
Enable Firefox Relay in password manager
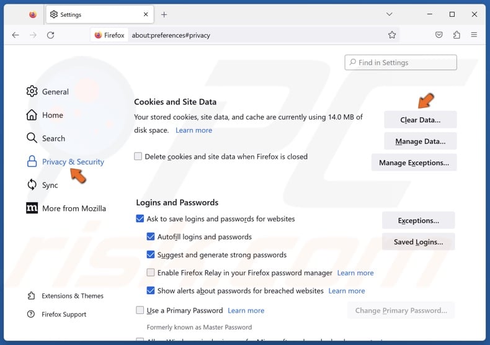(x=151, y=272)
